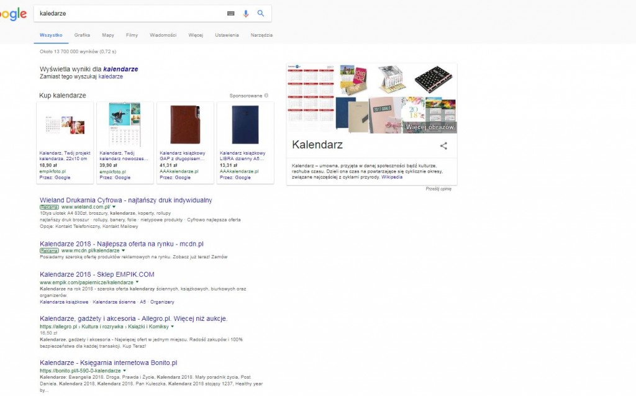Open Księgarnia internetowa Bonito.pl result
Viewport: 636px width, 396px height.
[108, 362]
